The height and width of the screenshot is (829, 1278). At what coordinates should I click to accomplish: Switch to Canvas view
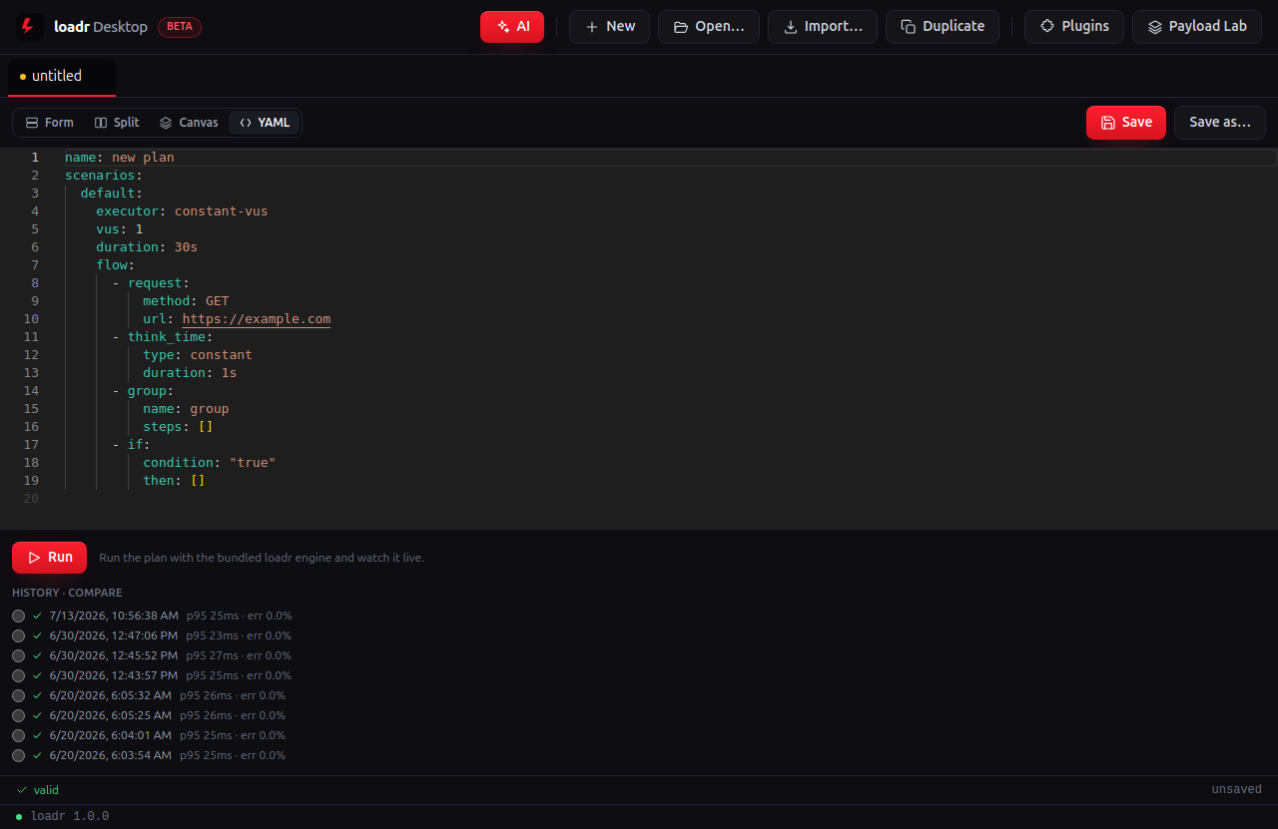coord(189,123)
